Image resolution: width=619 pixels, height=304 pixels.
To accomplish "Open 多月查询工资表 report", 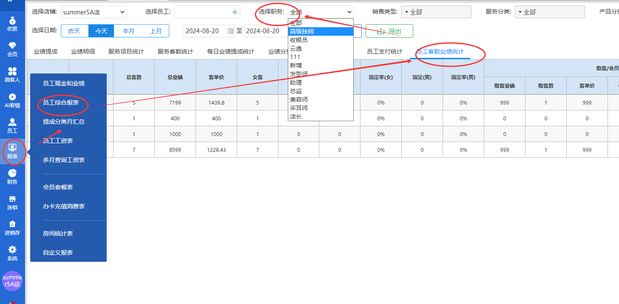I will [64, 160].
